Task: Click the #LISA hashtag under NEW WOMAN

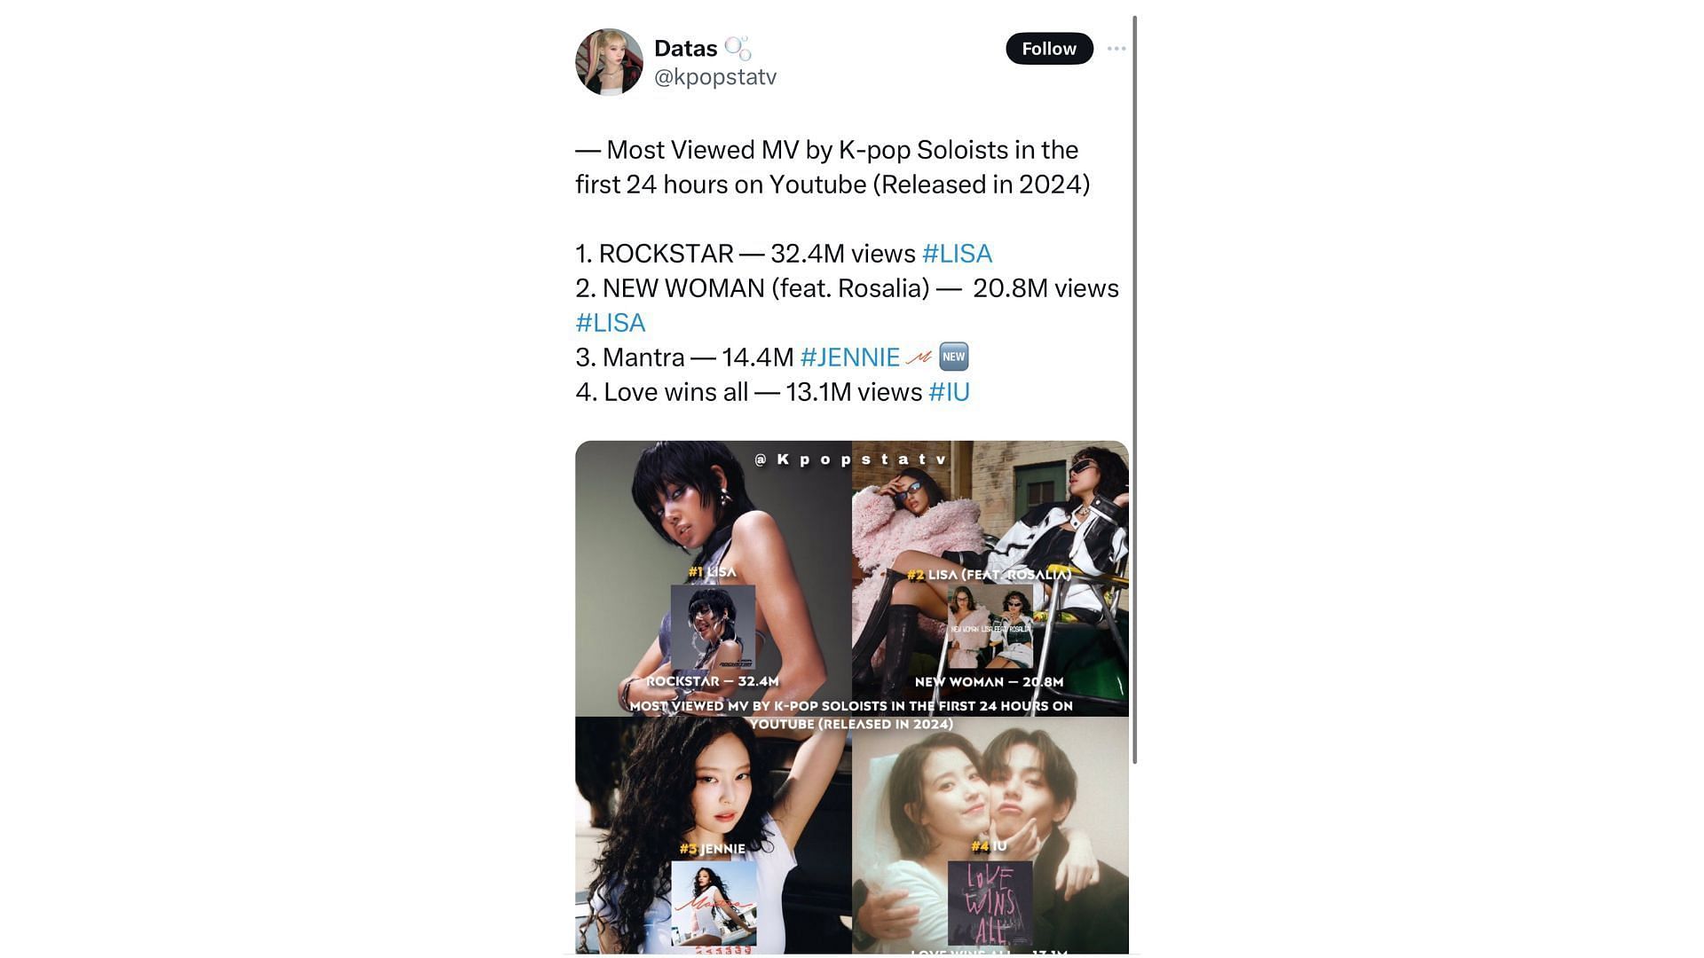Action: point(611,323)
